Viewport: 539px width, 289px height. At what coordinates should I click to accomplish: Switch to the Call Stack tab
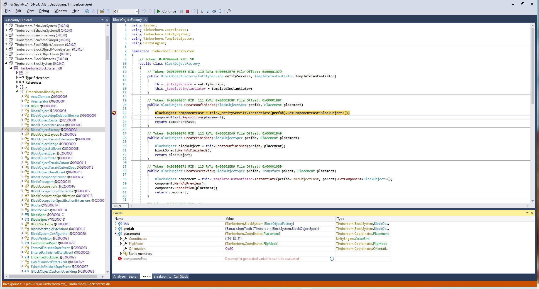(181, 276)
